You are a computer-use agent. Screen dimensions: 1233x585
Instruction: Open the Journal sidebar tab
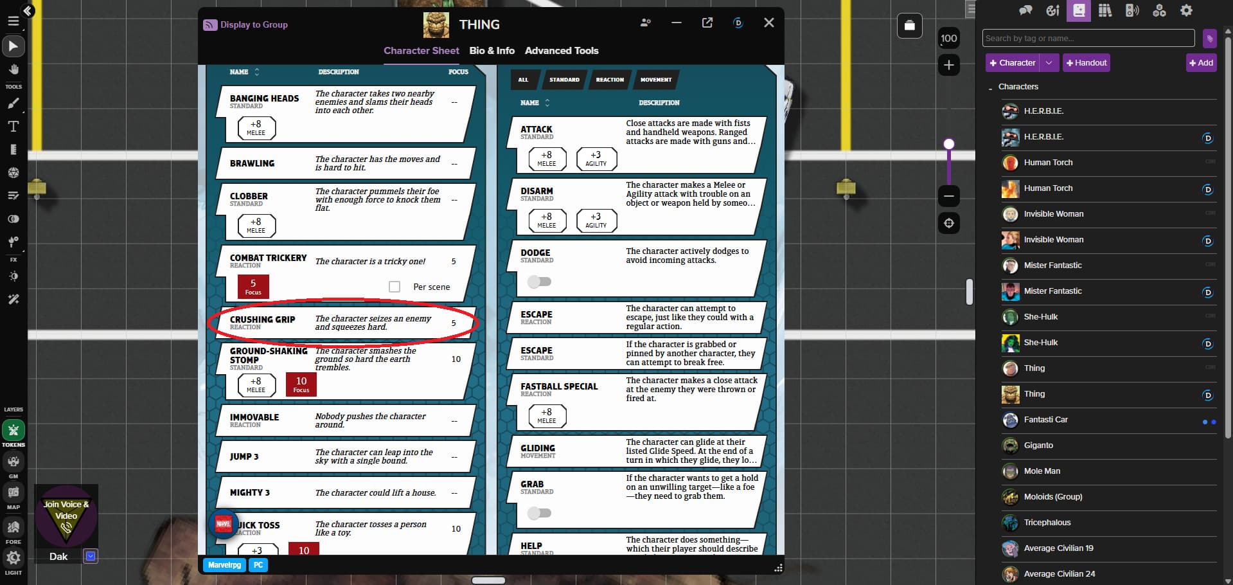pyautogui.click(x=1079, y=10)
